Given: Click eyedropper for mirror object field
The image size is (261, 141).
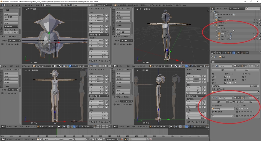Looking at the screenshot, I should click(258, 92).
